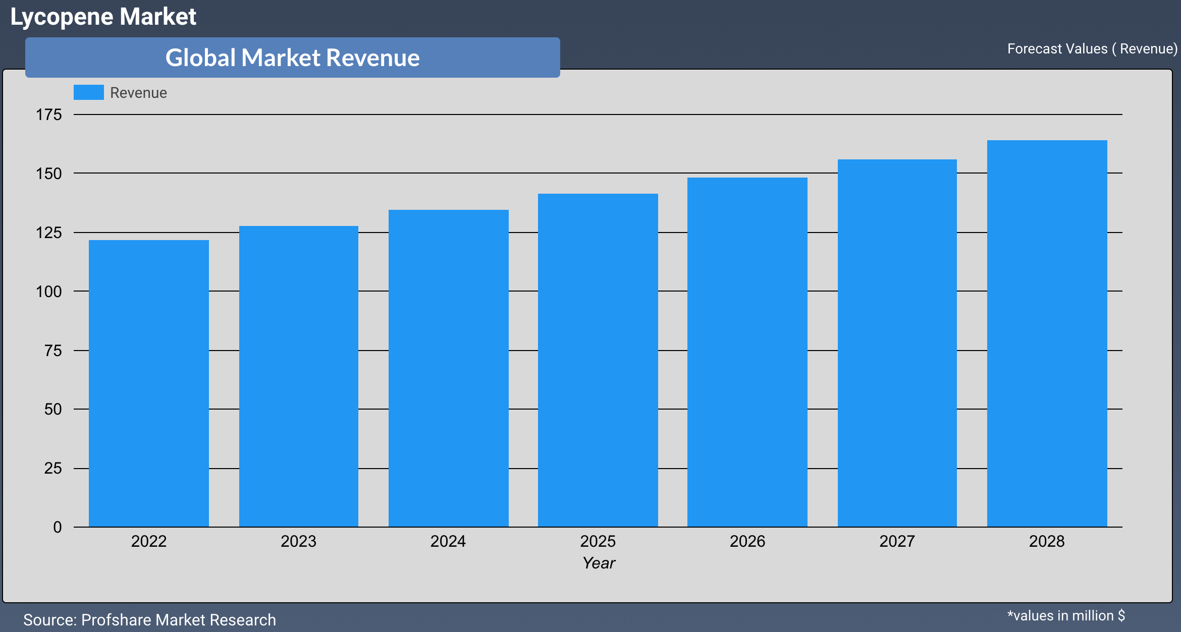The width and height of the screenshot is (1181, 632).
Task: Toggle the Revenue legend label
Action: [x=138, y=93]
